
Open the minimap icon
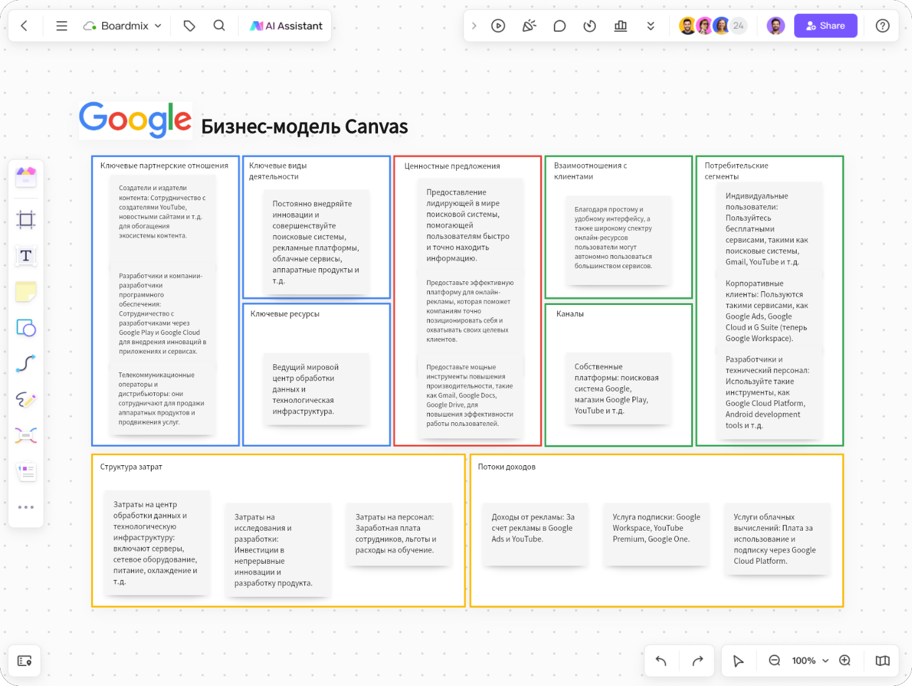coord(883,661)
